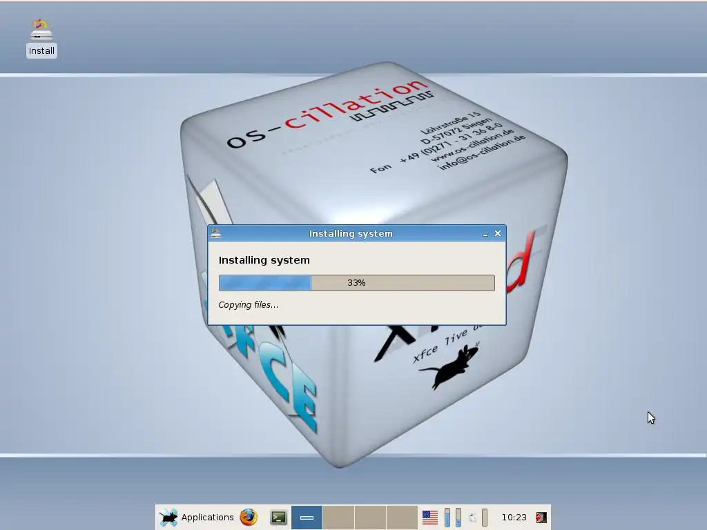707x530 pixels.
Task: Click the 33% installation progress bar
Action: point(357,282)
